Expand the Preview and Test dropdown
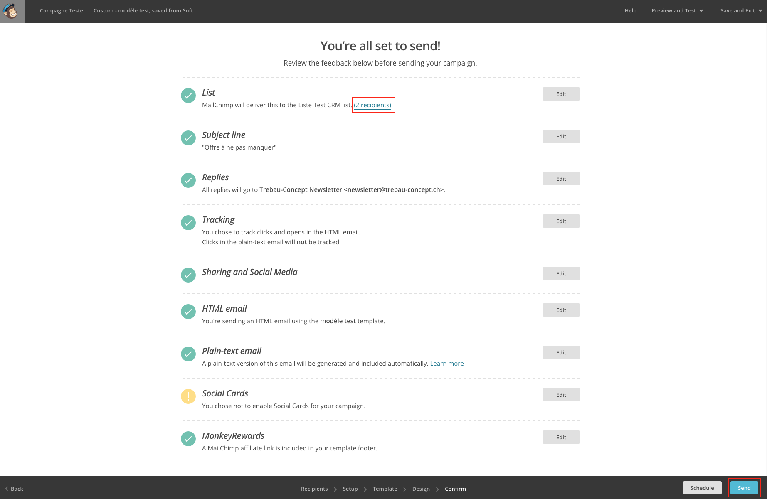Image resolution: width=767 pixels, height=499 pixels. point(677,11)
